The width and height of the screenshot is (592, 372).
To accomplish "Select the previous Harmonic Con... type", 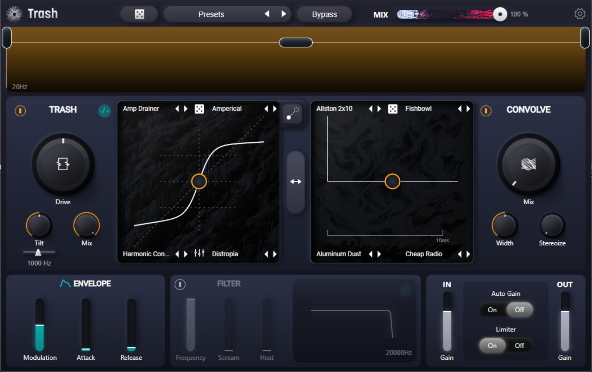I will [x=177, y=254].
